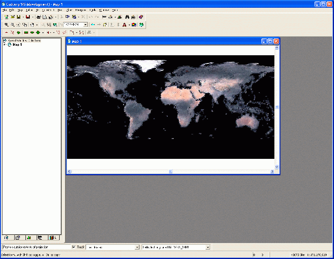Screen dimensions: 334x259
Task: Open the File menu
Action: pos(5,9)
